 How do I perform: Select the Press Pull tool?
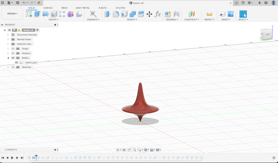(107, 14)
